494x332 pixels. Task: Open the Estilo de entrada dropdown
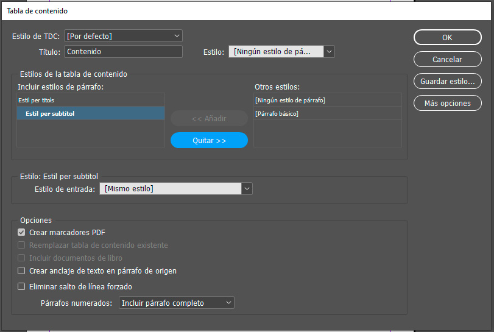[176, 189]
